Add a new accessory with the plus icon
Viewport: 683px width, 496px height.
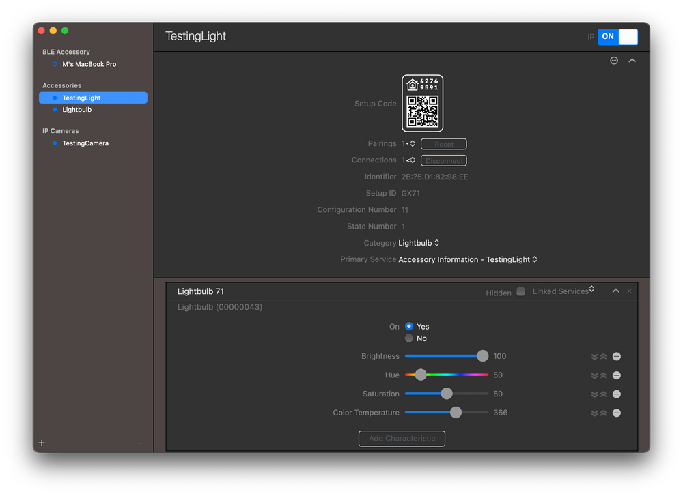pyautogui.click(x=42, y=443)
